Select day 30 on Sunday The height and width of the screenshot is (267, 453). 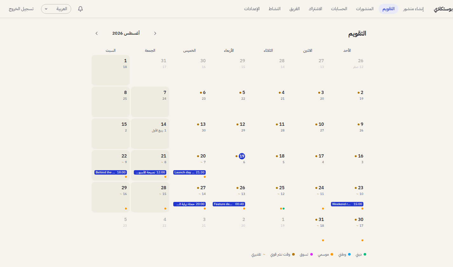[x=347, y=229]
